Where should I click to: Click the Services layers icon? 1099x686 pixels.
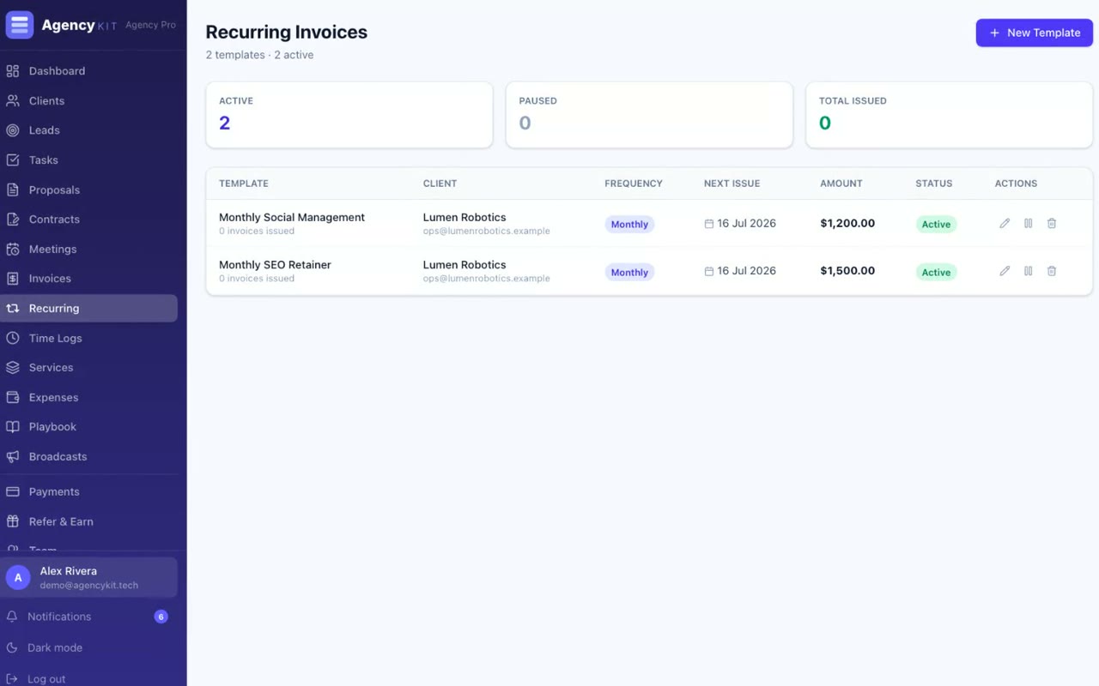(x=13, y=368)
